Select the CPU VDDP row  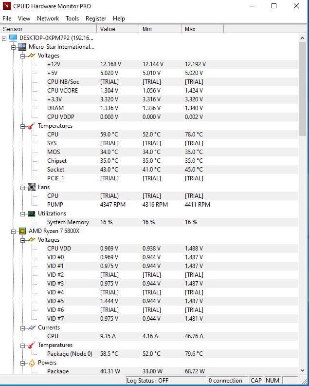(172, 117)
